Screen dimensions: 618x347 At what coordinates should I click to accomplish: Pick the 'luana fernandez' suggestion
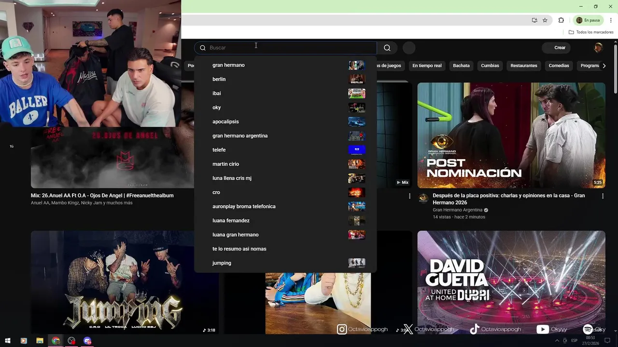[285, 221]
